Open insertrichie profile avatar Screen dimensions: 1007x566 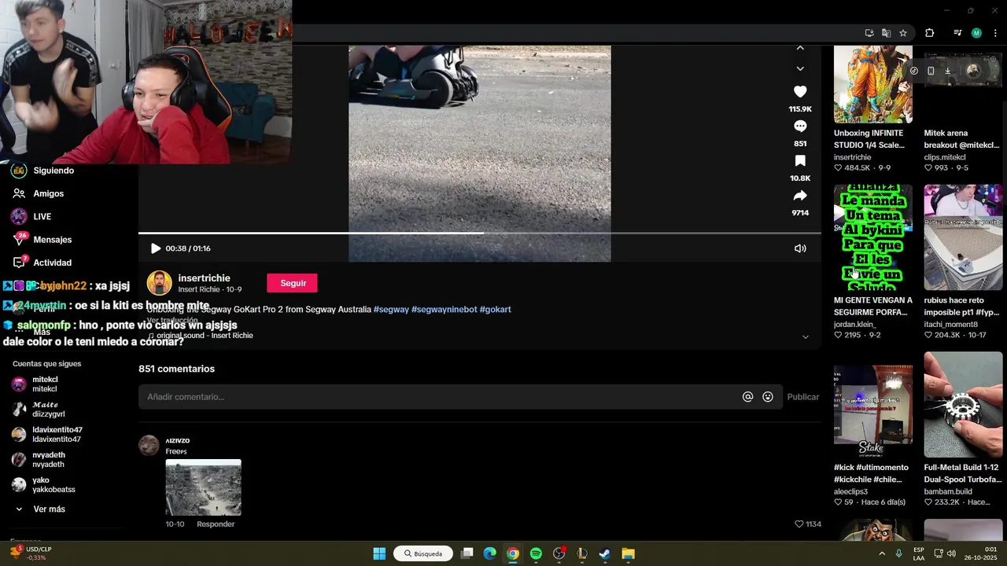pos(159,283)
